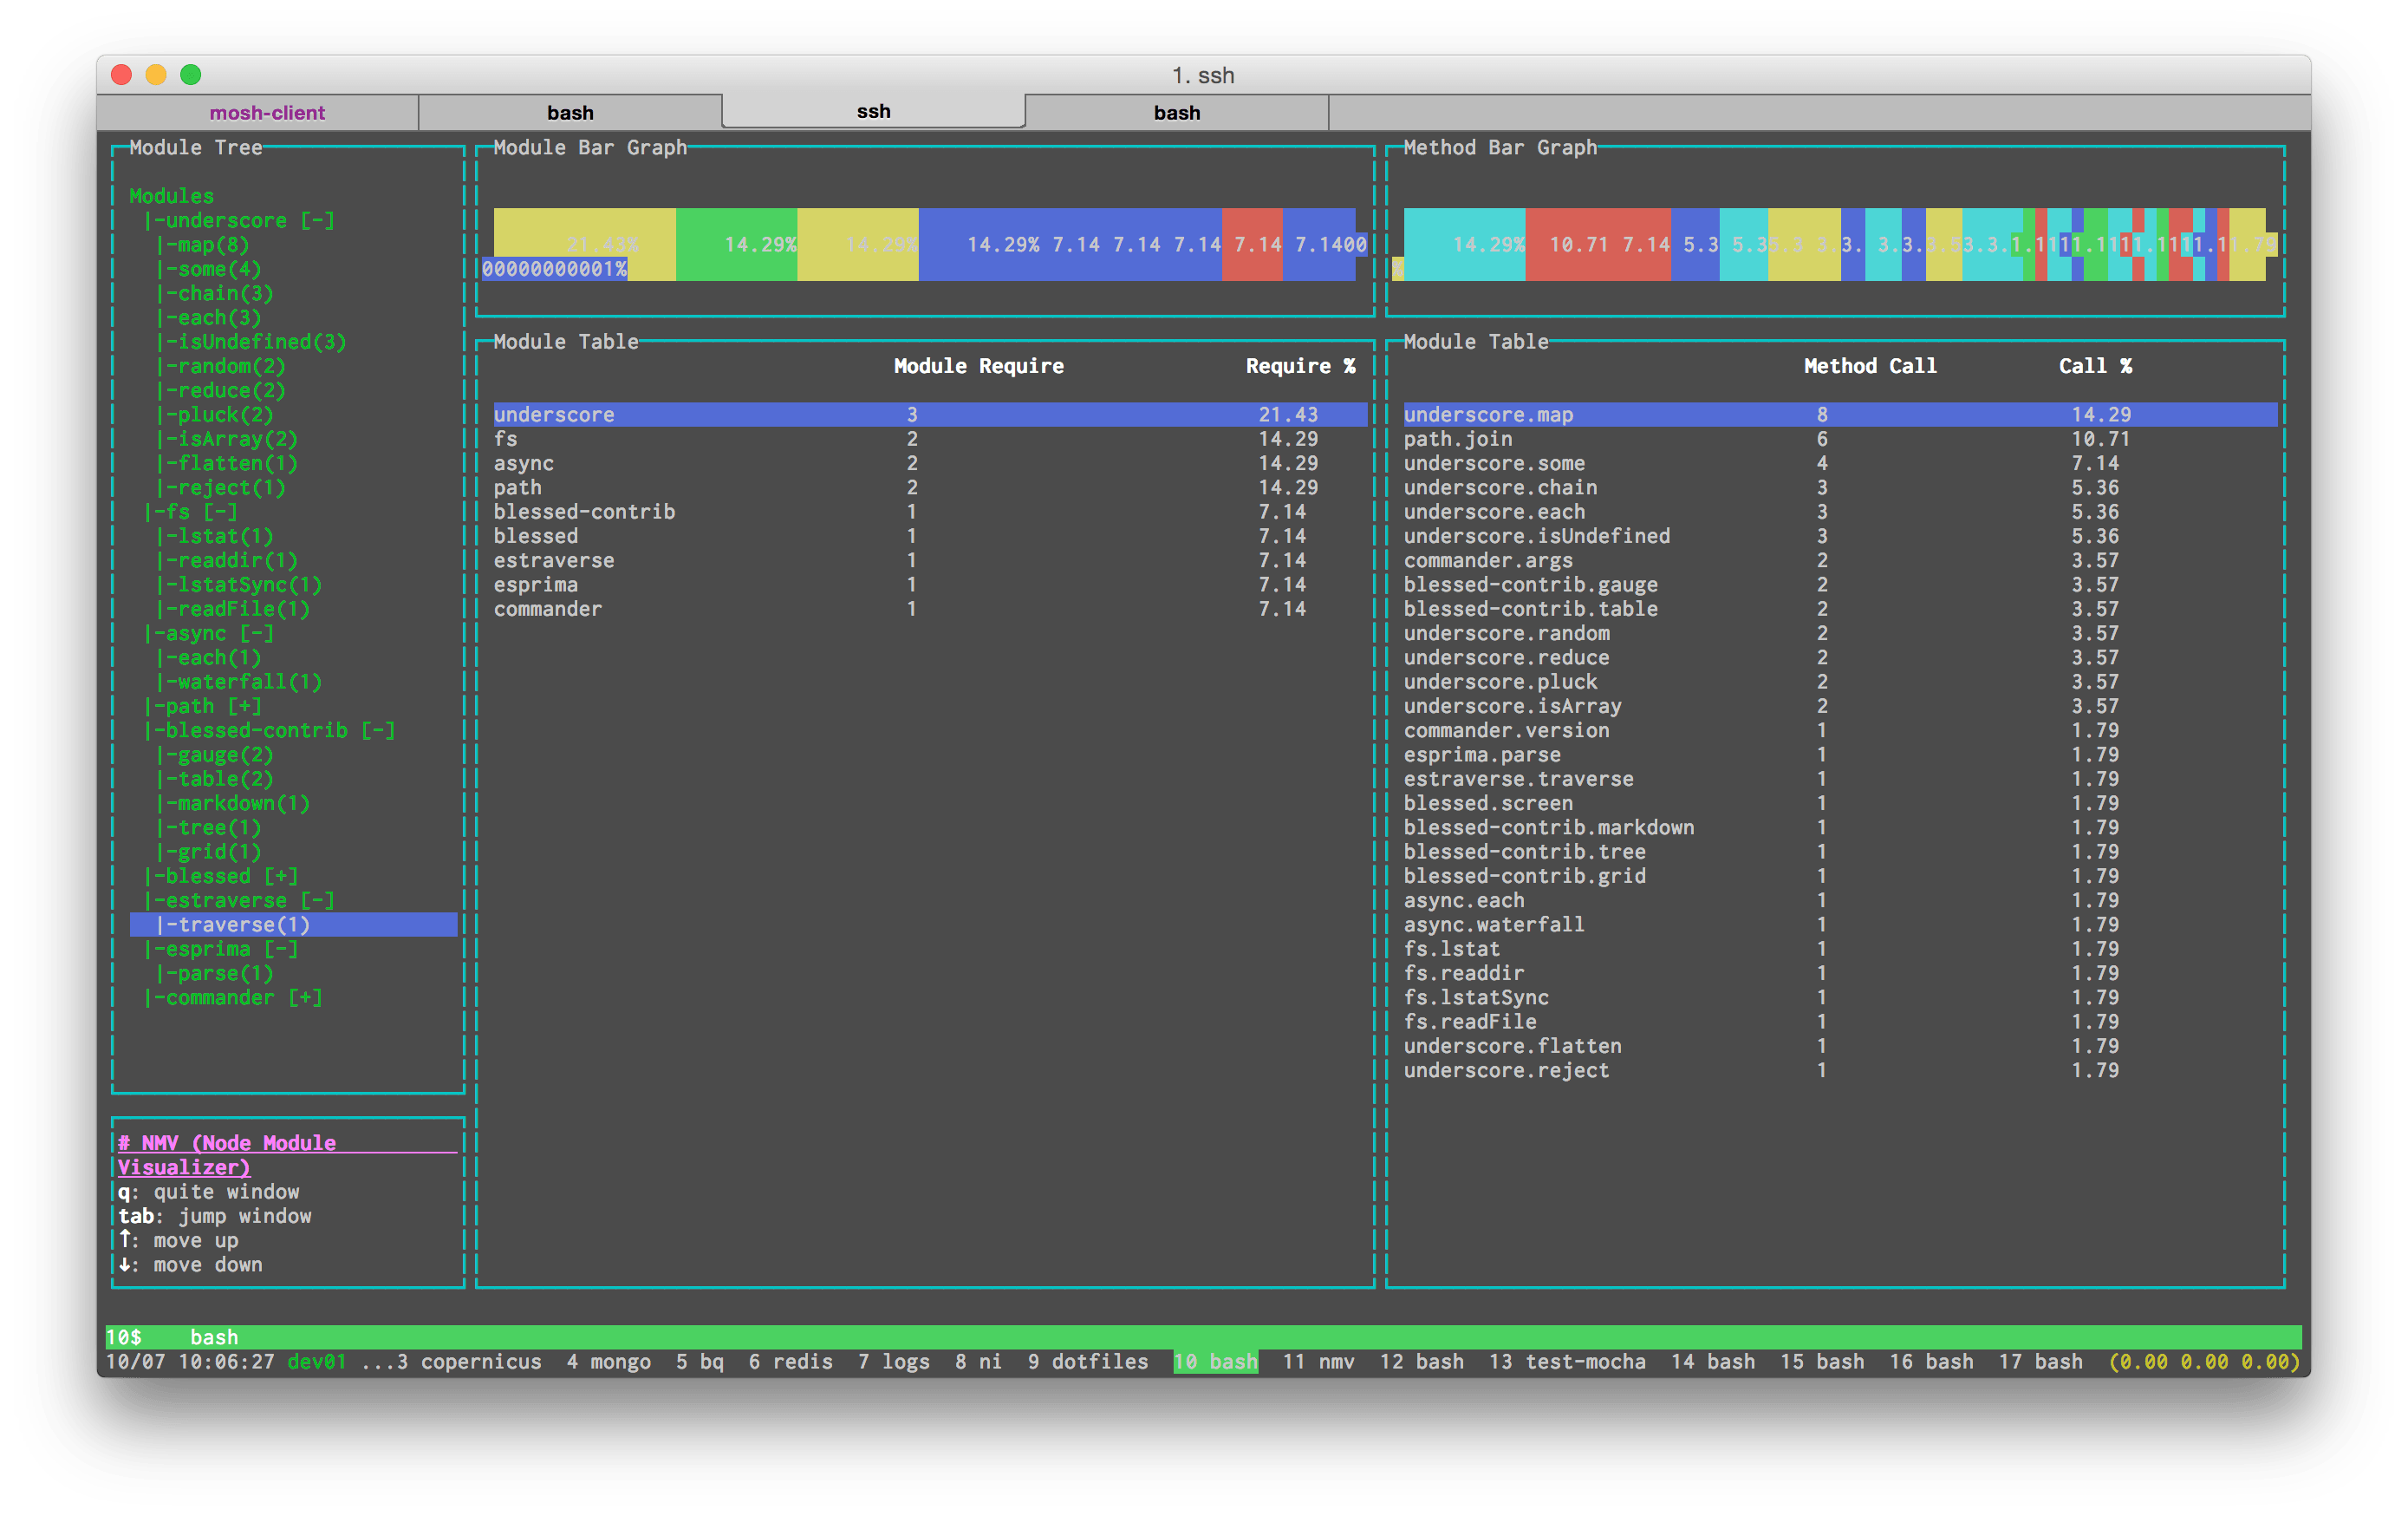Select the blessed-contrib row in Module Table
Screen dimensions: 2408x1516
point(930,512)
